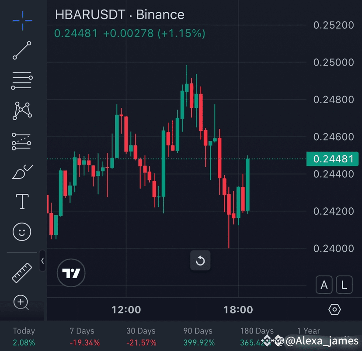Select the XABCD pattern tool

(x=22, y=110)
